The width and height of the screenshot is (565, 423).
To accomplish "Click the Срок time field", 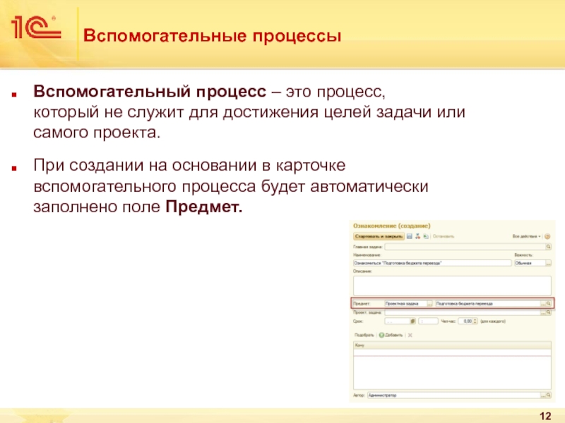I will click(x=428, y=321).
